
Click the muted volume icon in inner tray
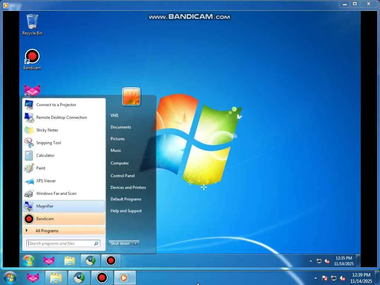(x=327, y=261)
